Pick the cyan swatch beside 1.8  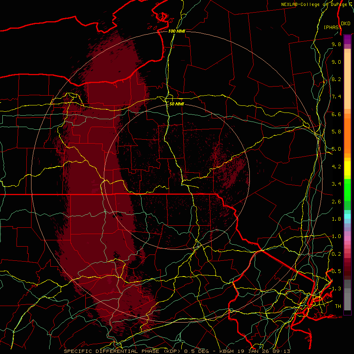pyautogui.click(x=347, y=216)
